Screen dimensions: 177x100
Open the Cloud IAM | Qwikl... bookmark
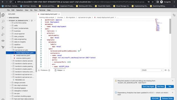(103, 6)
